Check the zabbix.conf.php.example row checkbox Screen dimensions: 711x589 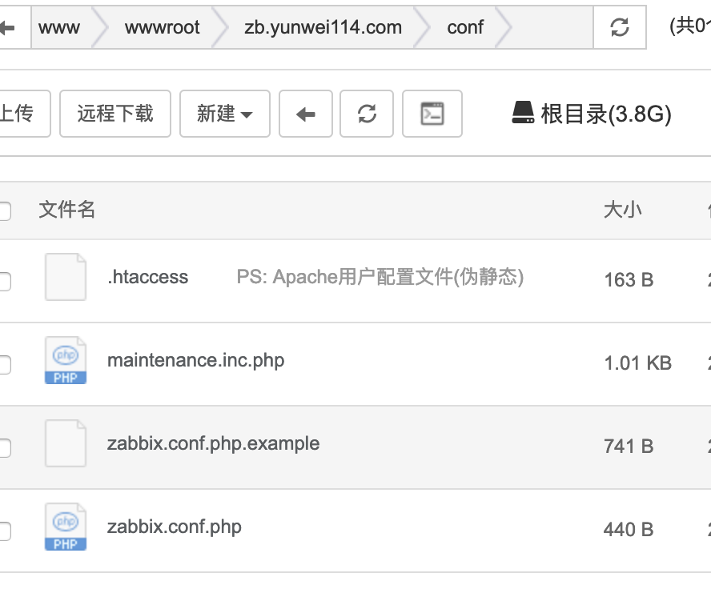pos(4,448)
